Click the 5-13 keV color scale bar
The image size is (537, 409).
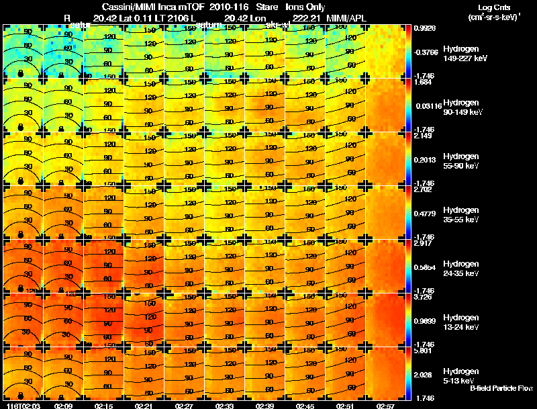pyautogui.click(x=408, y=374)
